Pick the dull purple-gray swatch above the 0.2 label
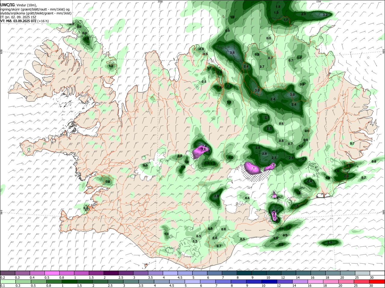385x288 pixels. (x=8, y=273)
